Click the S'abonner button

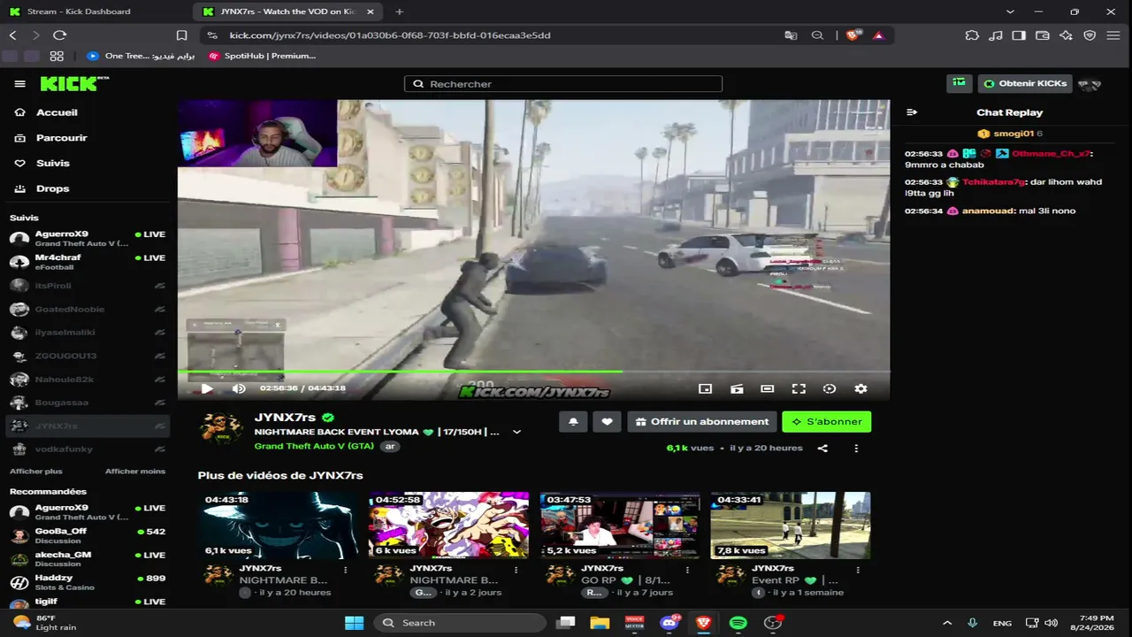[827, 422]
